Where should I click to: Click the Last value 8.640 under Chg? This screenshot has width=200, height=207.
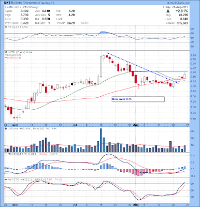[x=184, y=19]
